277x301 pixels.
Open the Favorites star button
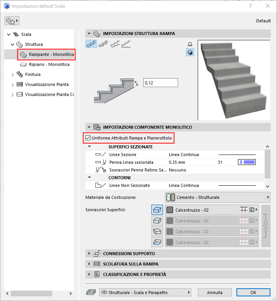click(x=12, y=21)
